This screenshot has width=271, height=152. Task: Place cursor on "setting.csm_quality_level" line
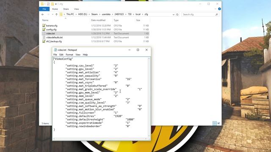[86, 103]
